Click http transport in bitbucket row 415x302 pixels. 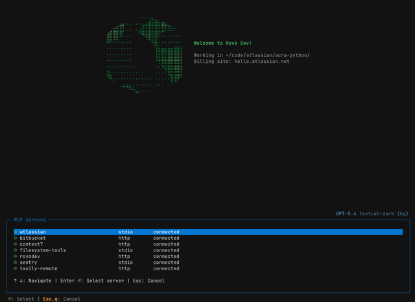(124, 238)
